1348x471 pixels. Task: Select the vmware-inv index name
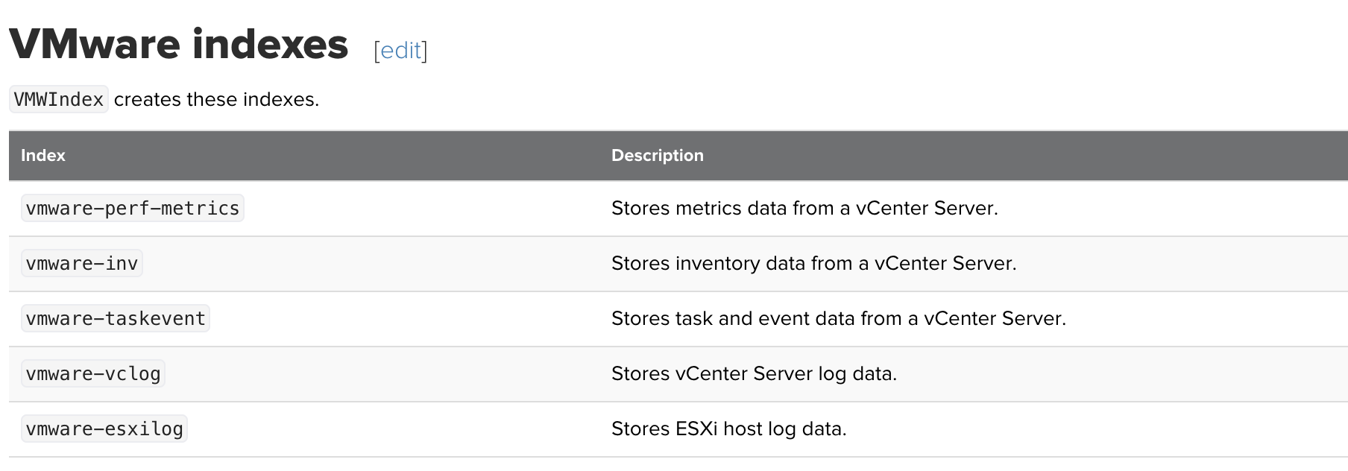click(82, 264)
